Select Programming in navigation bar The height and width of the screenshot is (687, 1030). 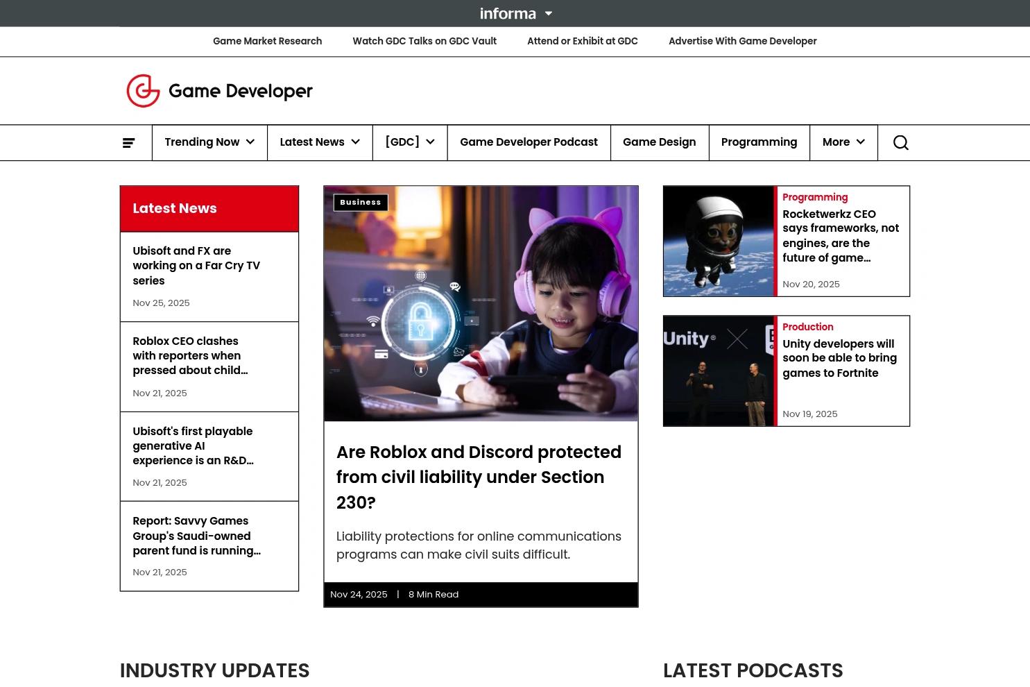pos(759,142)
